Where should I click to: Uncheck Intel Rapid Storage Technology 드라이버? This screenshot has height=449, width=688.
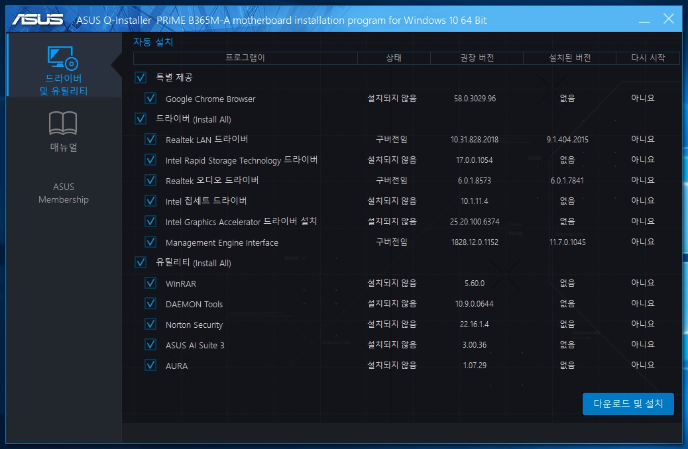pos(150,160)
